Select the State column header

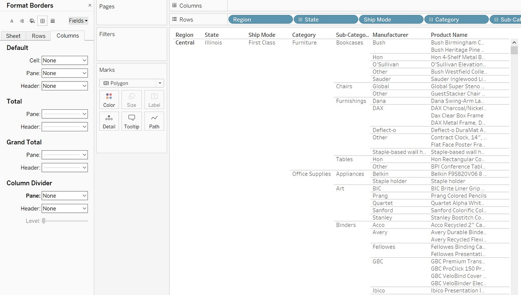click(212, 35)
